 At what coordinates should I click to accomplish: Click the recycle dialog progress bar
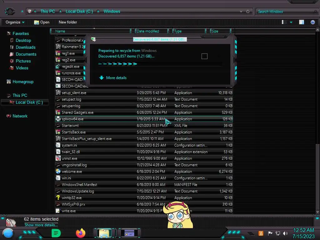click(160, 64)
